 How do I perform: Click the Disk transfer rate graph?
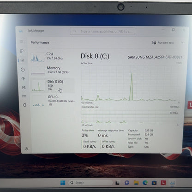[x=130, y=116]
